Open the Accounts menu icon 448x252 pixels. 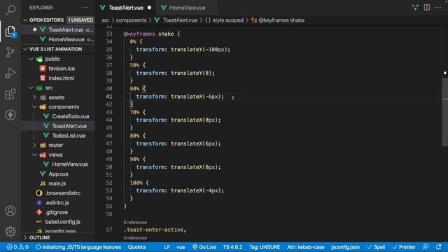[10, 211]
